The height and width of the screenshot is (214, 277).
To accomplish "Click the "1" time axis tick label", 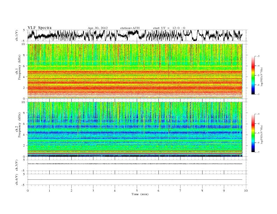I will (x=49, y=191).
